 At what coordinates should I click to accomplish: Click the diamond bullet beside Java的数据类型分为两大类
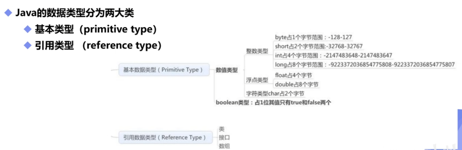(x=8, y=13)
